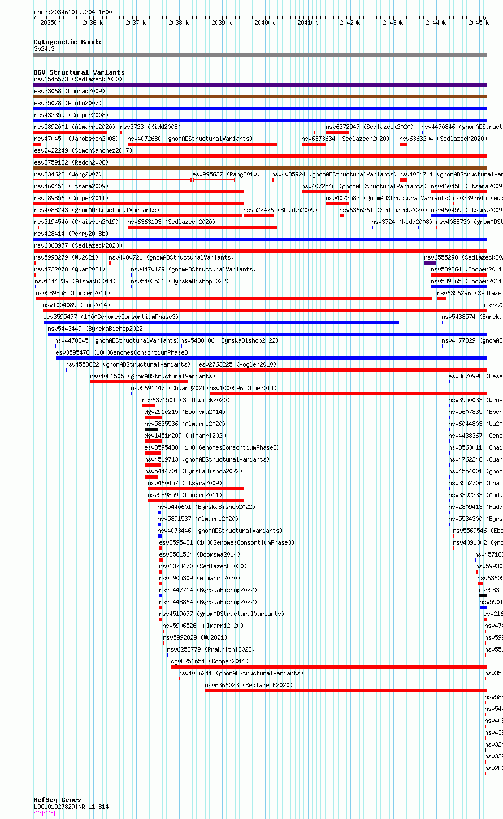Click the 20440k ruler tick label
This screenshot has height=819, width=503.
click(436, 23)
